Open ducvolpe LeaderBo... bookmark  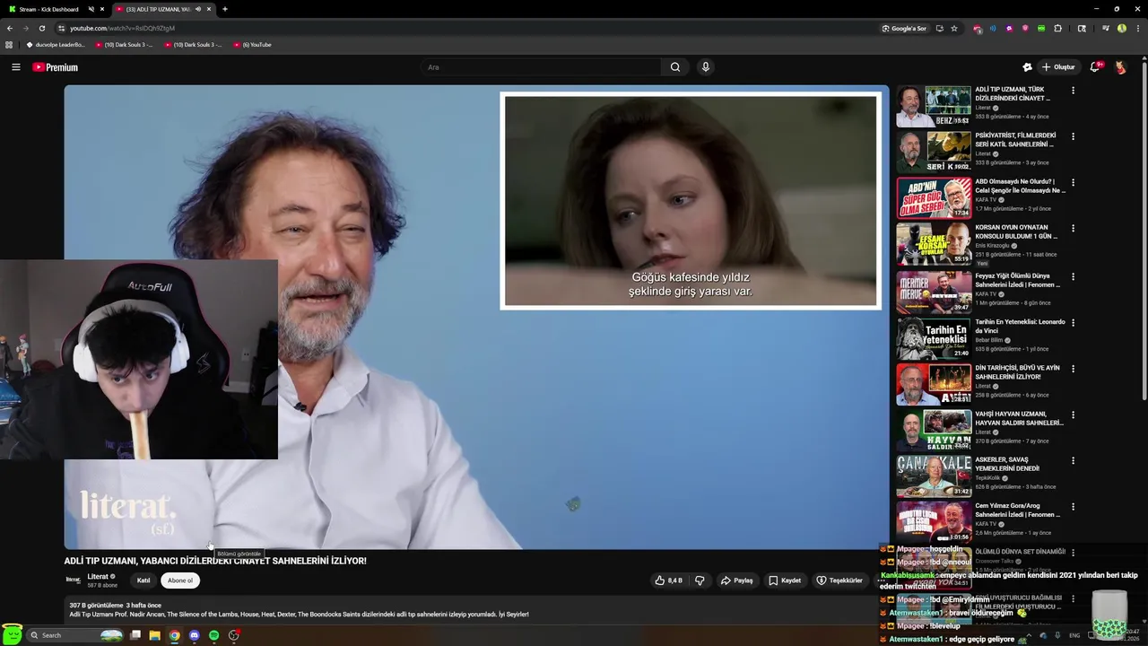pos(56,45)
